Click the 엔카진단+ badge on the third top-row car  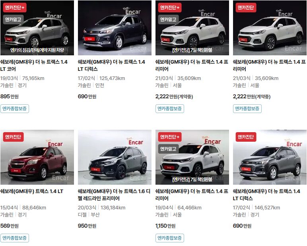click(x=170, y=8)
